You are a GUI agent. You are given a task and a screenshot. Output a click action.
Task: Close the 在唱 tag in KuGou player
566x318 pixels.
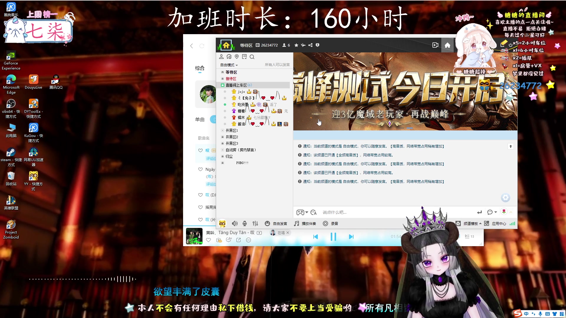click(288, 233)
